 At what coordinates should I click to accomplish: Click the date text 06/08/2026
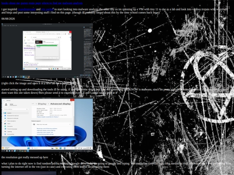pos(8,19)
